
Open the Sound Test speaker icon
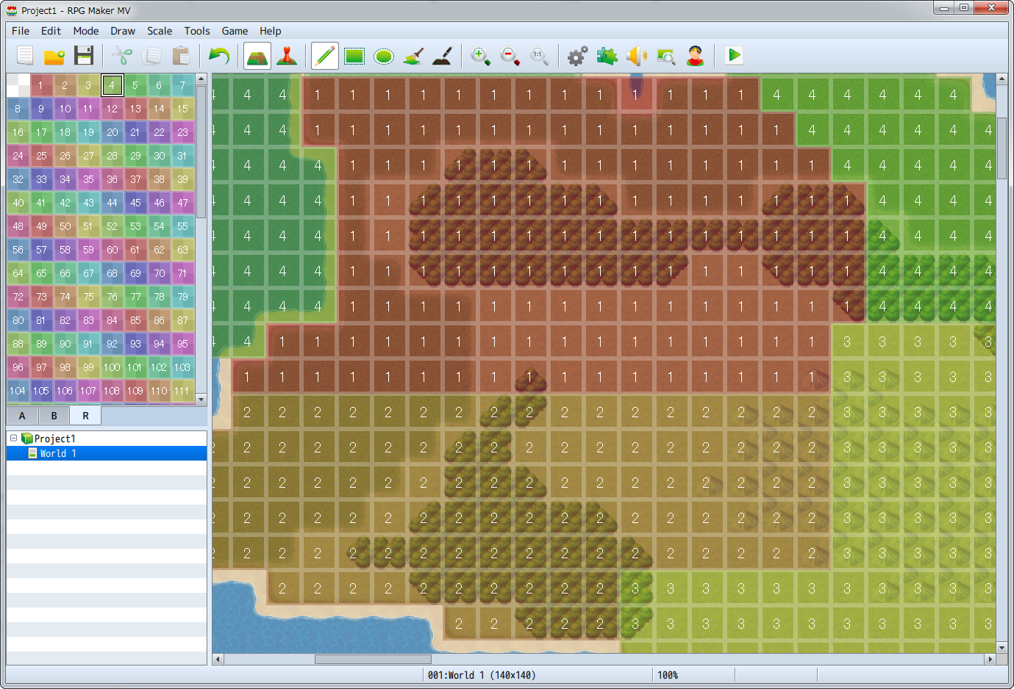point(637,56)
